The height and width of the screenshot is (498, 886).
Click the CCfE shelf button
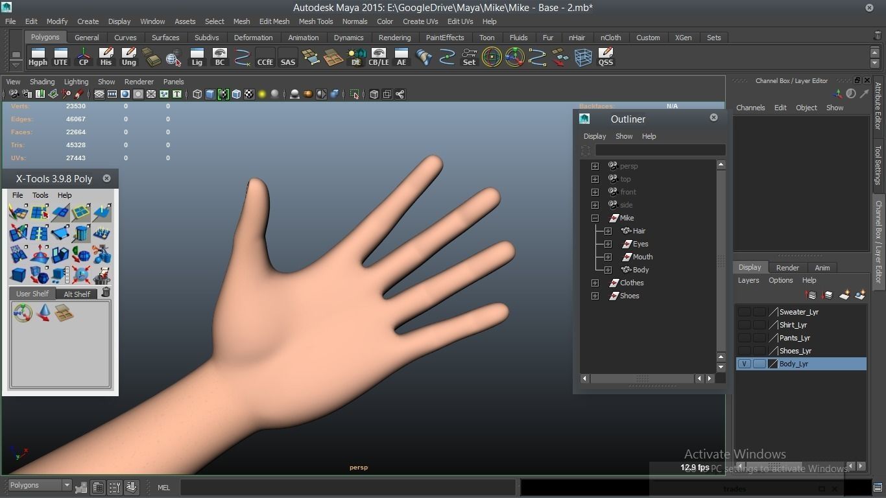[265, 57]
